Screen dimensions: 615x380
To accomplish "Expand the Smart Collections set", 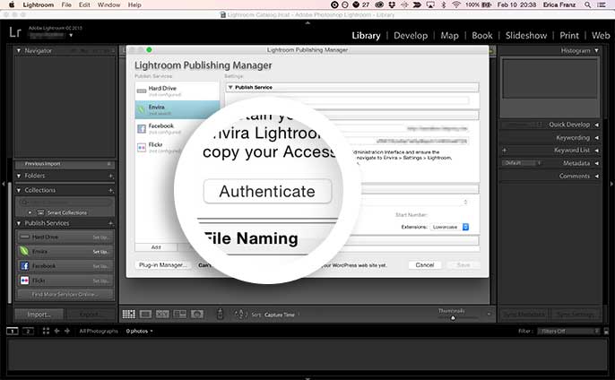I will pyautogui.click(x=30, y=212).
